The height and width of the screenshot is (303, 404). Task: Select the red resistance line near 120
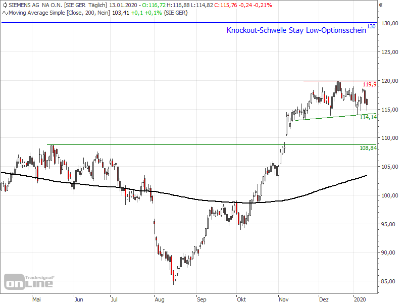click(x=340, y=81)
